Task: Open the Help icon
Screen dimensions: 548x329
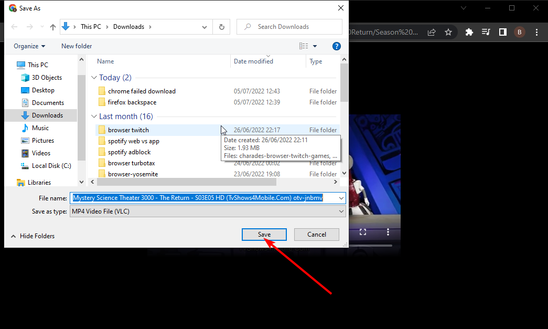Action: pos(337,46)
